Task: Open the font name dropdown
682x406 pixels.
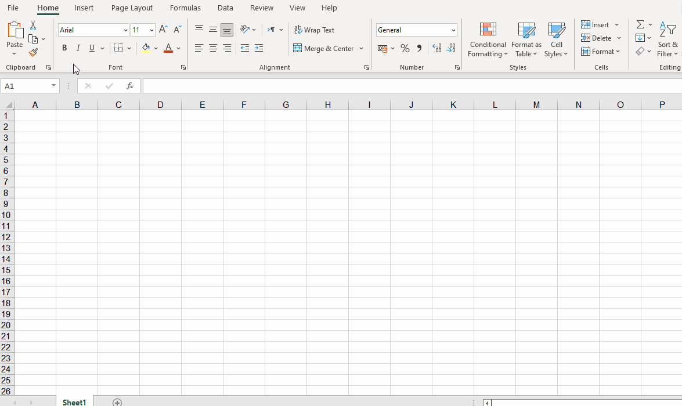Action: (125, 30)
